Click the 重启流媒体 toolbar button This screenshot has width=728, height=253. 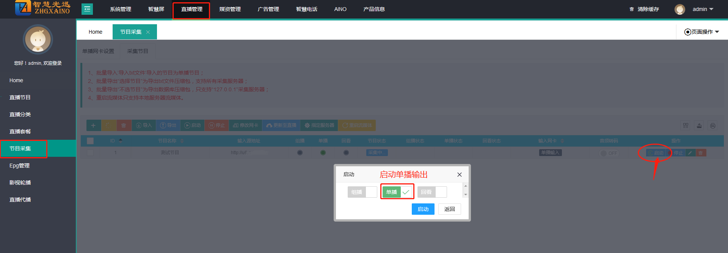pos(357,125)
